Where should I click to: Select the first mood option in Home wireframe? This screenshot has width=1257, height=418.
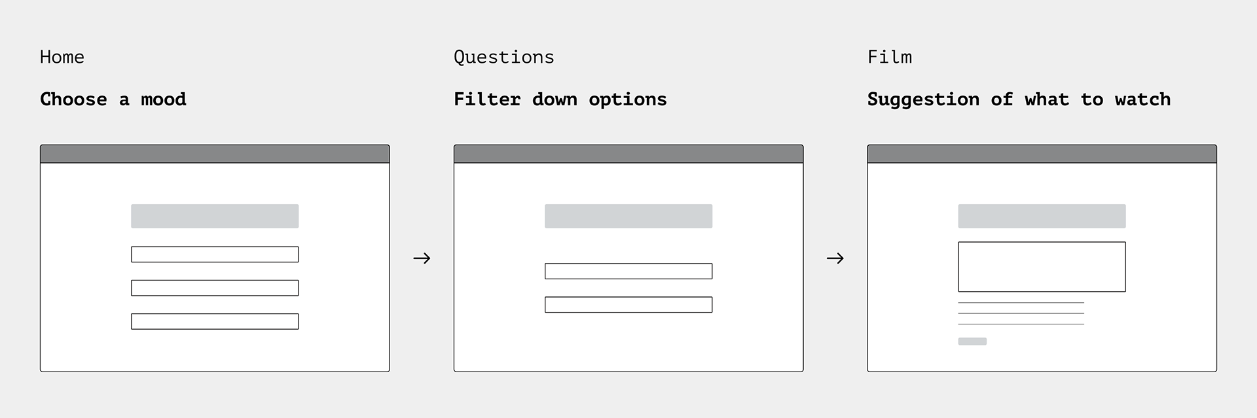[x=215, y=254]
